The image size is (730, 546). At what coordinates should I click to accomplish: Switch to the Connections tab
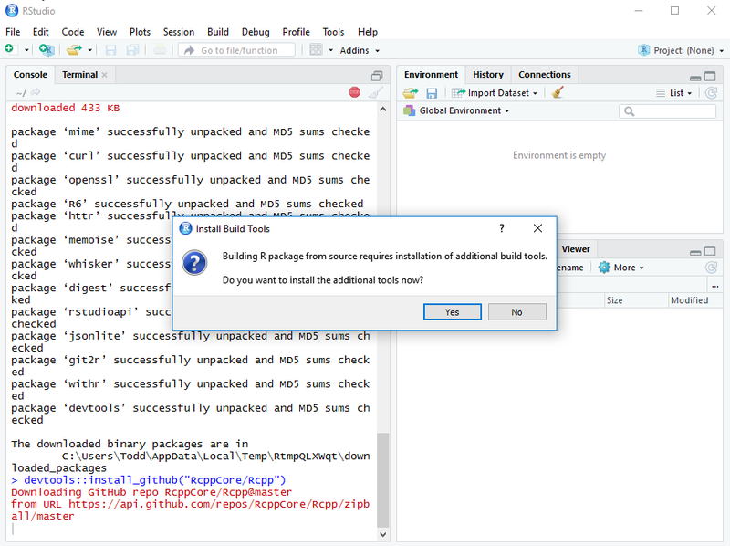pos(544,75)
